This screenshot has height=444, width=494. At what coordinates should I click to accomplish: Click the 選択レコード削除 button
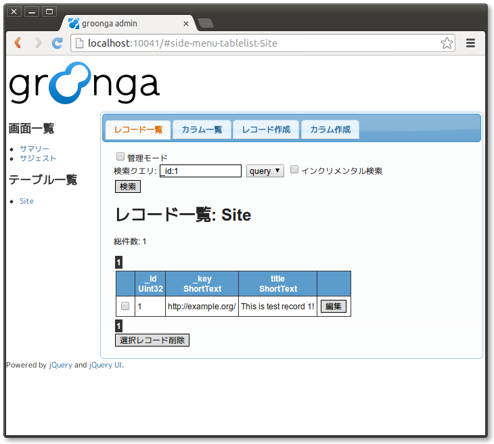[152, 340]
